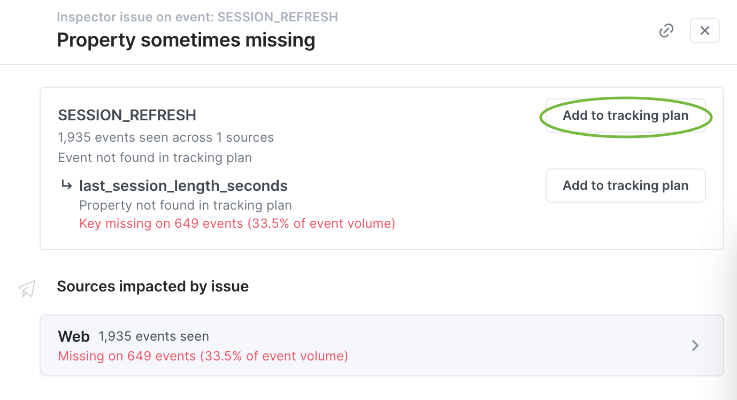Add SESSION_REFRESH event to tracking plan
Viewport: 737px width, 400px height.
tap(625, 116)
